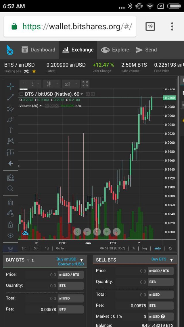Viewport: 184px width, 327px height.
Task: Select the text annotation tool
Action: tap(10, 130)
